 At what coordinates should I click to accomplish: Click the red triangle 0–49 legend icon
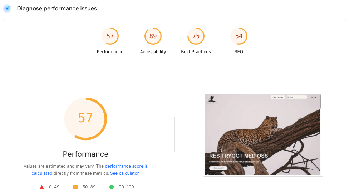tap(42, 187)
